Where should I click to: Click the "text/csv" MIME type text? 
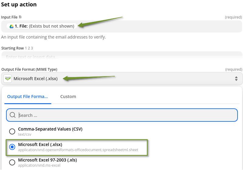pos(25,134)
